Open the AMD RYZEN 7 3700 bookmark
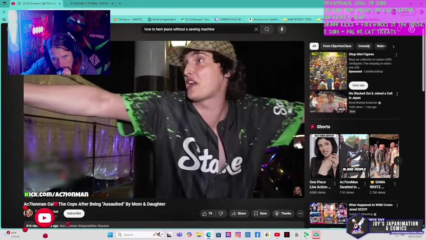 pos(298,19)
